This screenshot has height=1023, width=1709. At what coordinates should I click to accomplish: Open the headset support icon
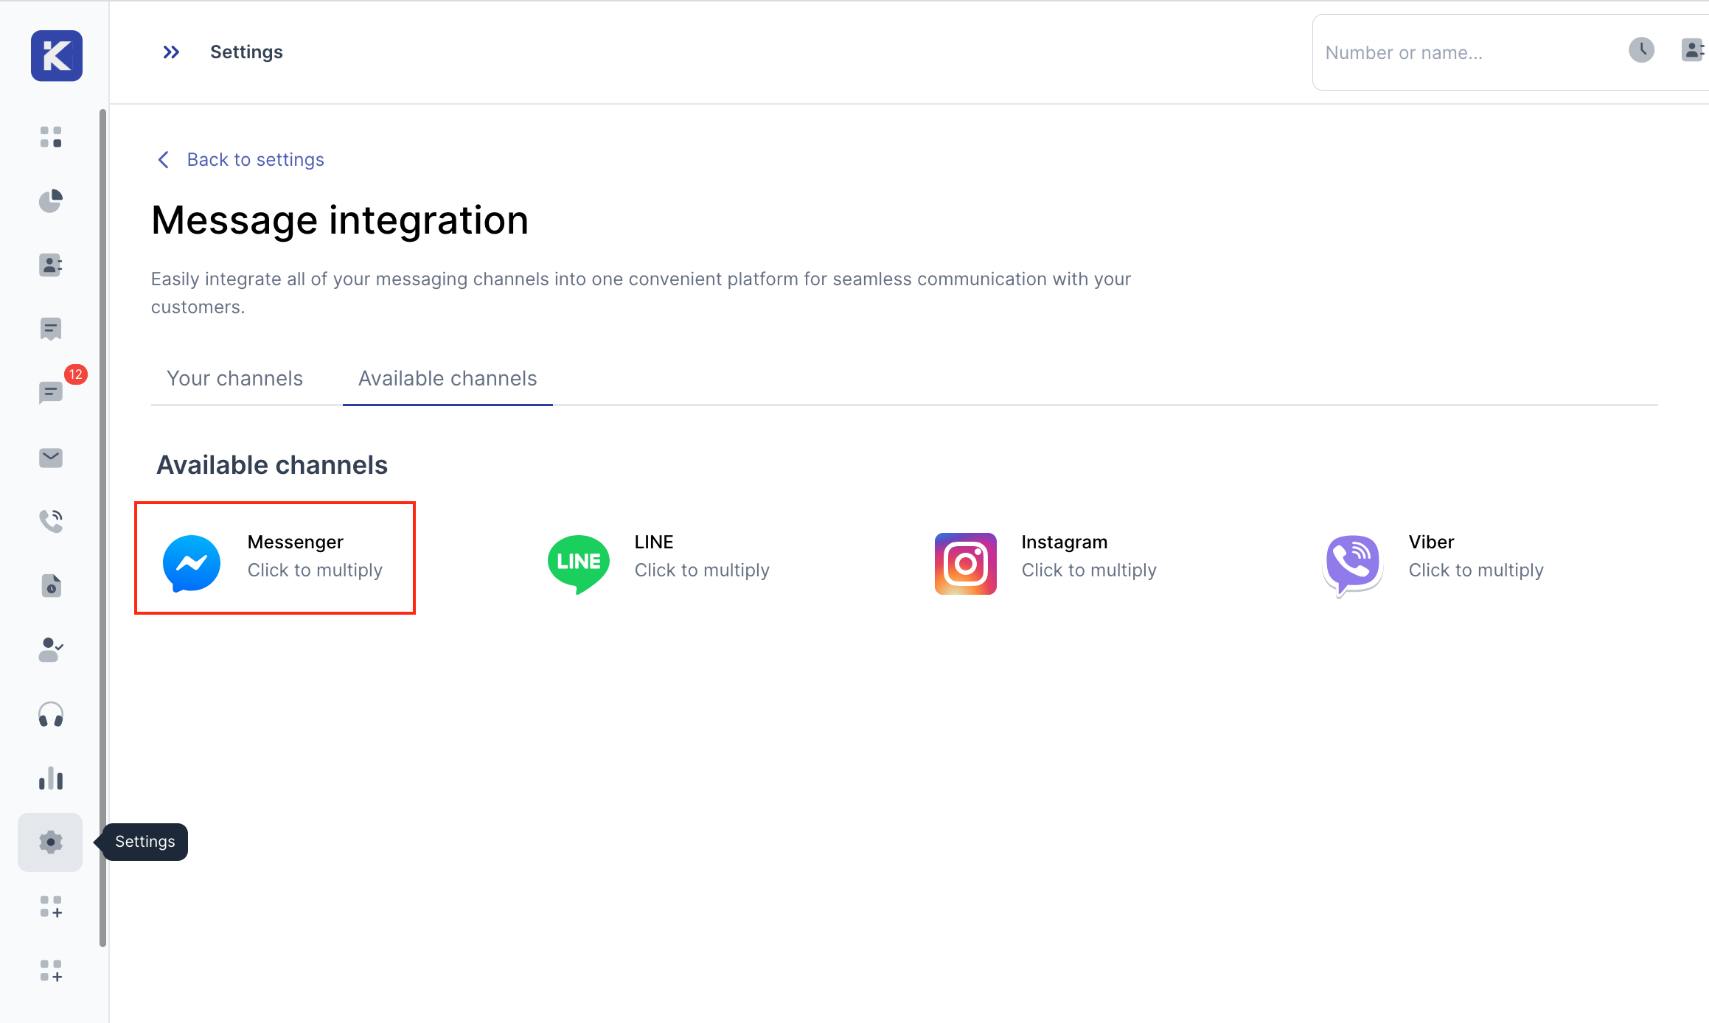(x=51, y=715)
